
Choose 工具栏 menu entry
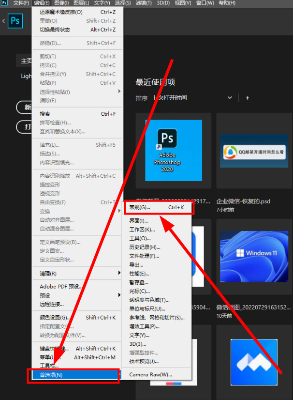pos(77,366)
